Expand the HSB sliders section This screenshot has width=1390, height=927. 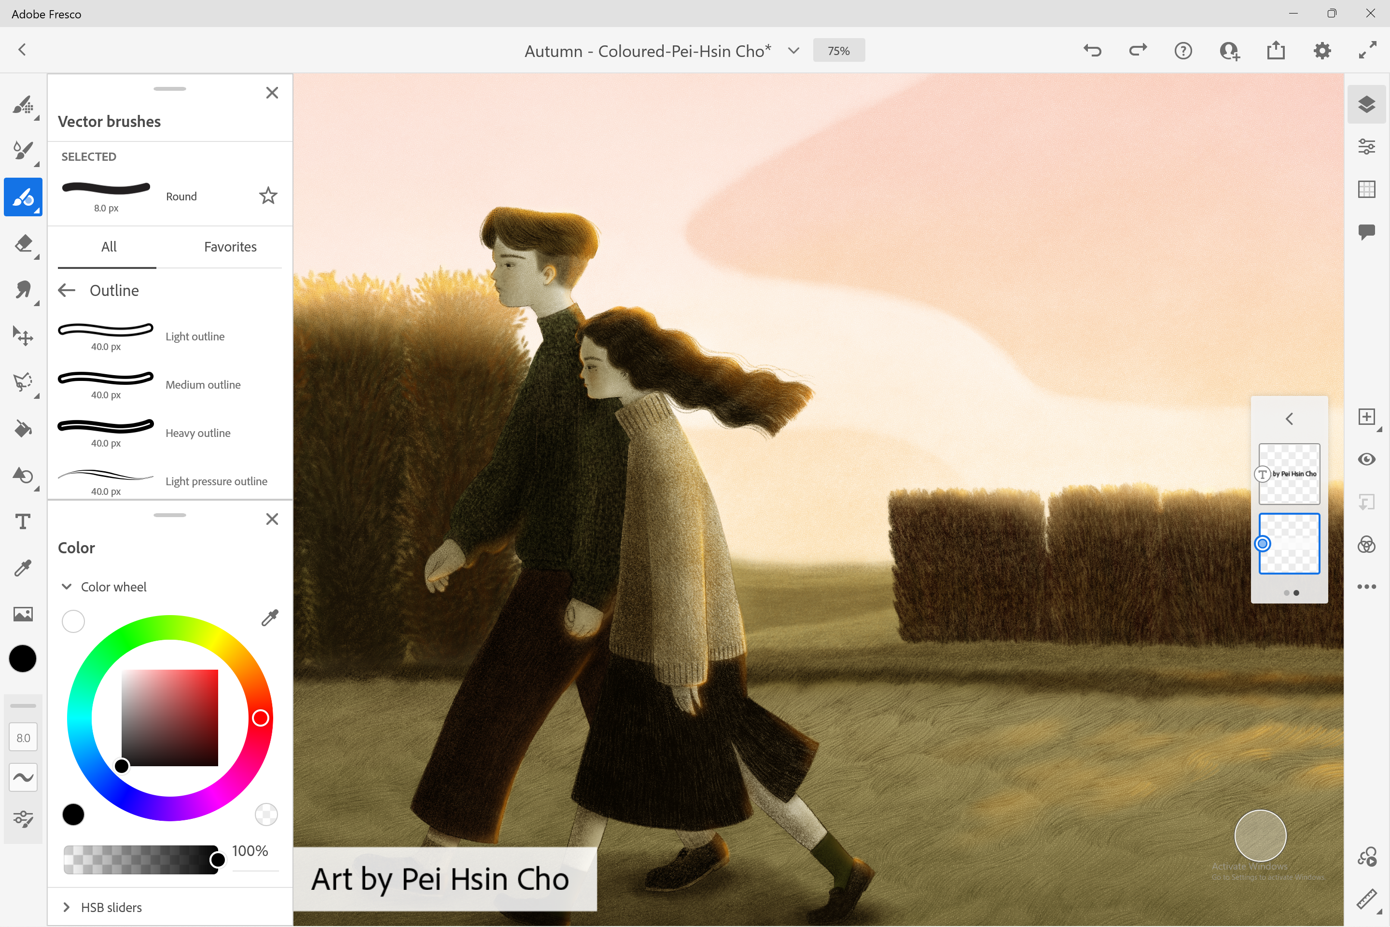(66, 907)
